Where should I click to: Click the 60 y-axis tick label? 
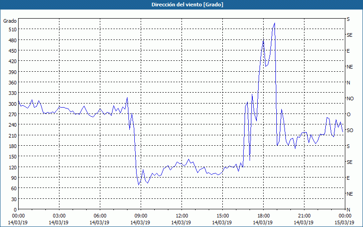14,188
